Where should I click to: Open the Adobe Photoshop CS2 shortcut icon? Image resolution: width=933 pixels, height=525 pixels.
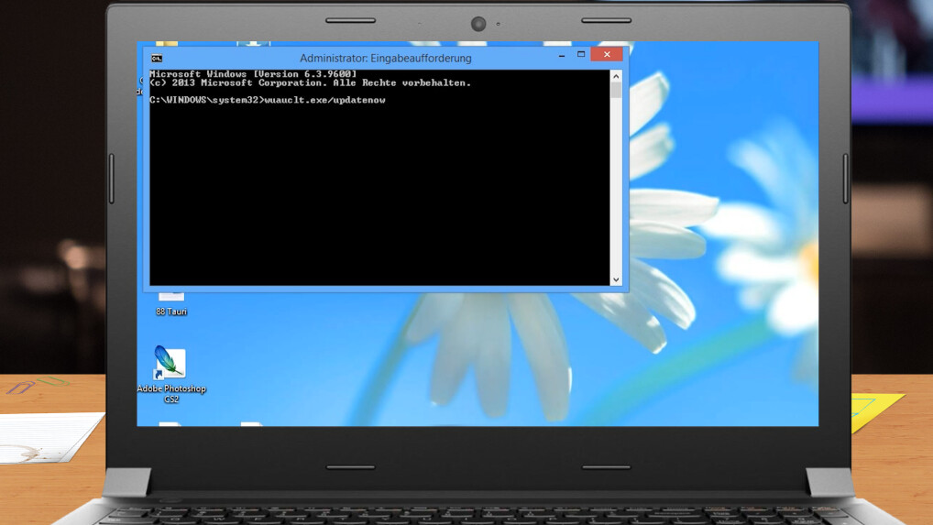click(x=170, y=364)
